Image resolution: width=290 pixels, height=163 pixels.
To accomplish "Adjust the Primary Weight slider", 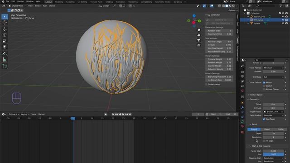I will [219, 59].
